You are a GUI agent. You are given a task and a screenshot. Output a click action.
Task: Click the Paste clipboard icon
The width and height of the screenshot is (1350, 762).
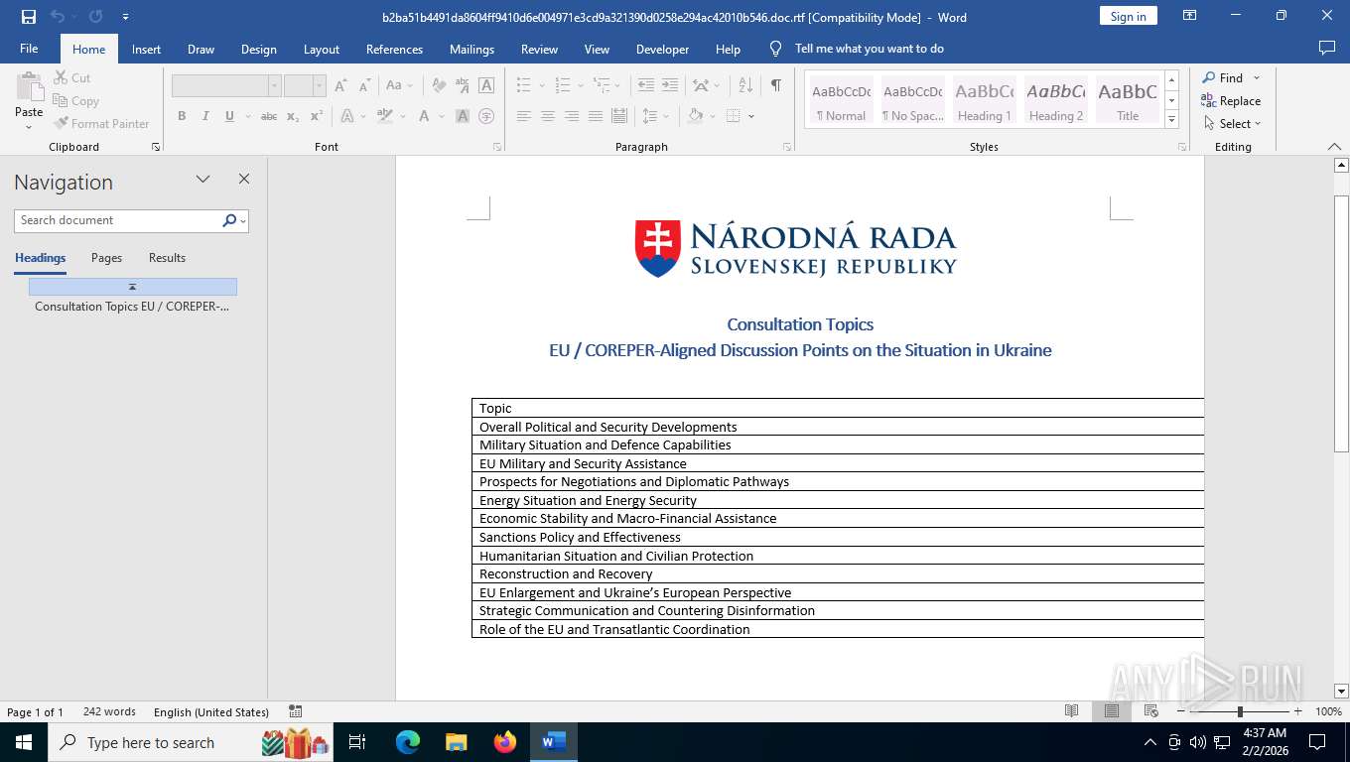pyautogui.click(x=29, y=88)
